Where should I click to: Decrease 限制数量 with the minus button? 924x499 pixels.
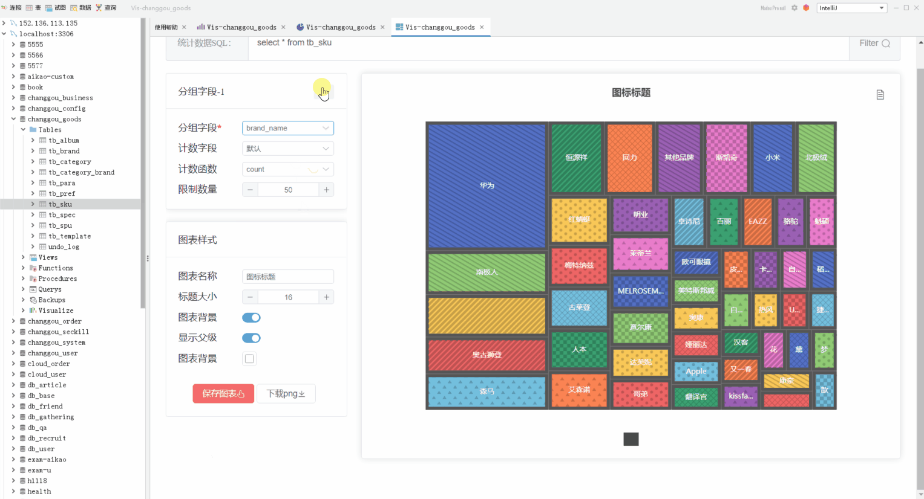pyautogui.click(x=250, y=190)
